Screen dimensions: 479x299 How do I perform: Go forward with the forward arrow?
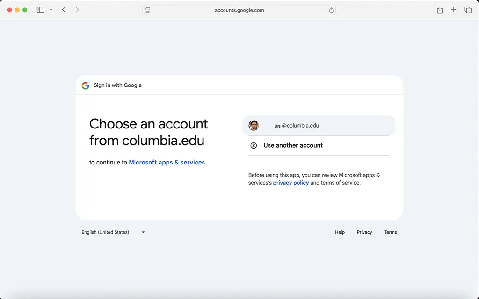click(77, 10)
